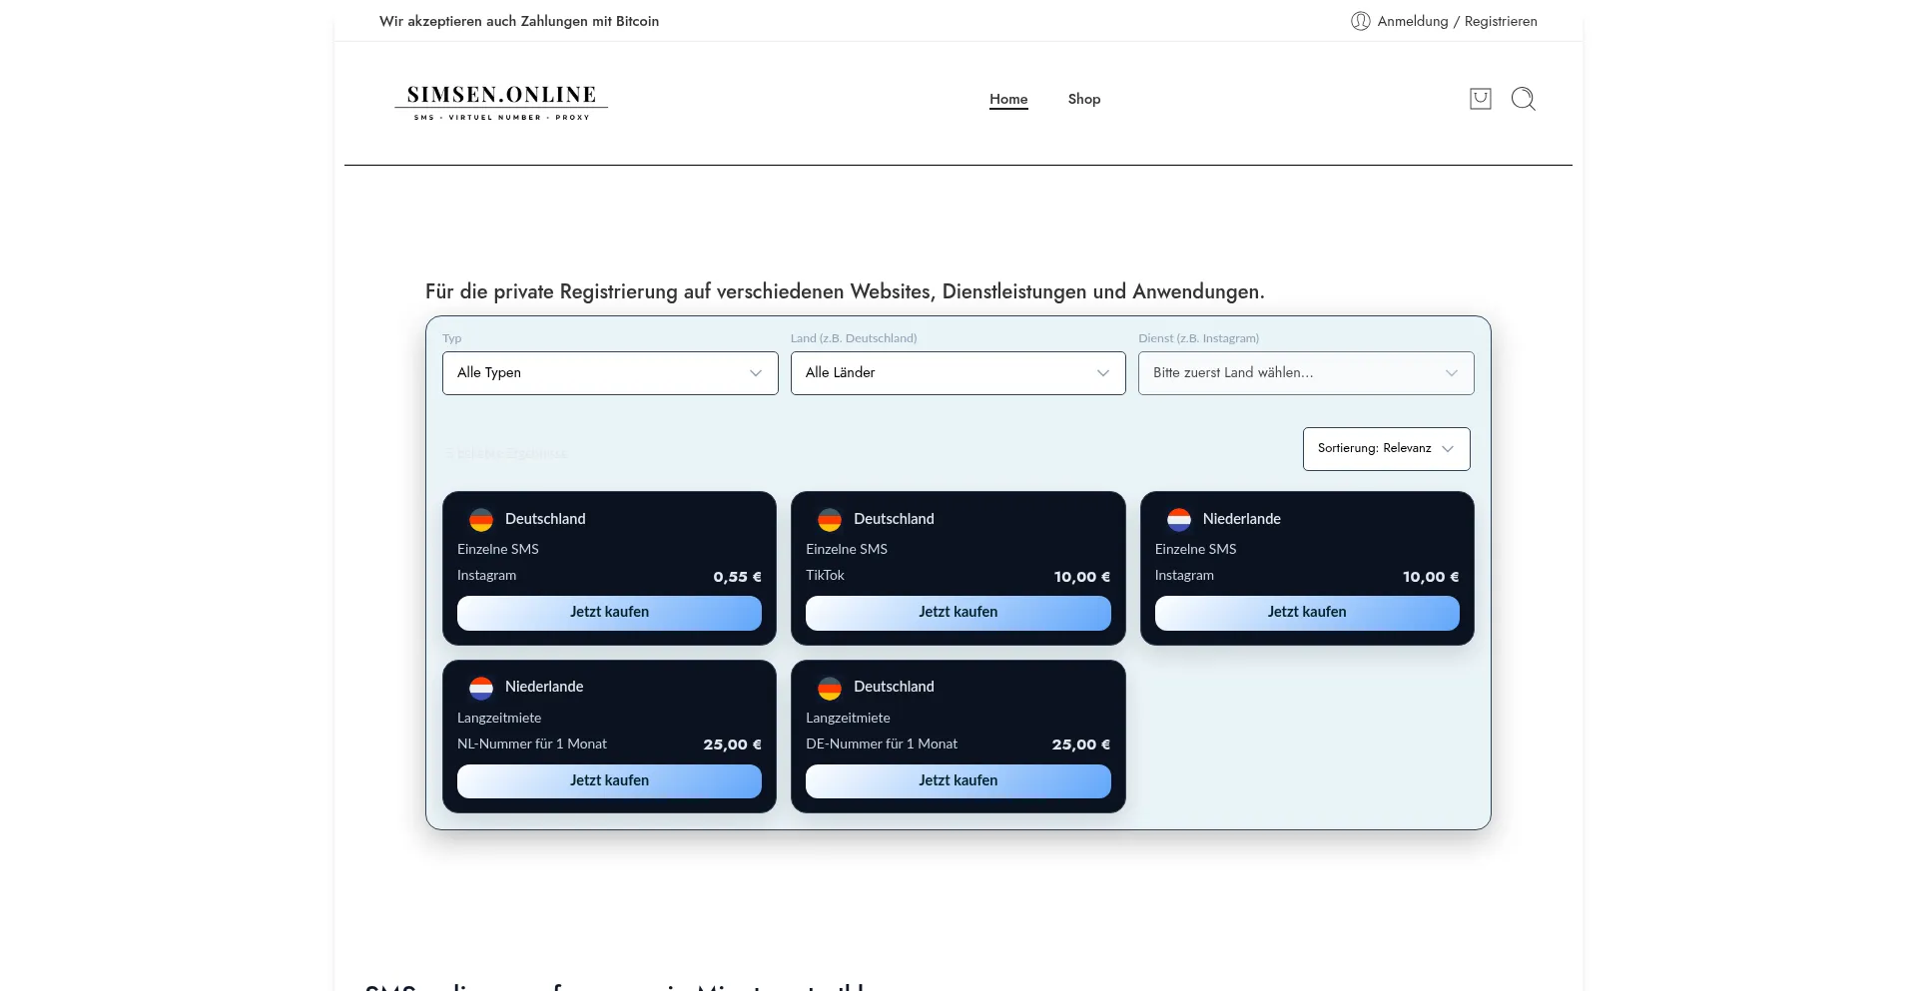Open the Dienst service dropdown
Screen dimensions: 1917x991
pyautogui.click(x=1306, y=373)
